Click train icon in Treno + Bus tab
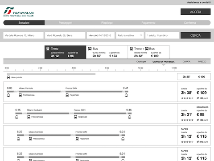214x161 pixels. [132, 49]
